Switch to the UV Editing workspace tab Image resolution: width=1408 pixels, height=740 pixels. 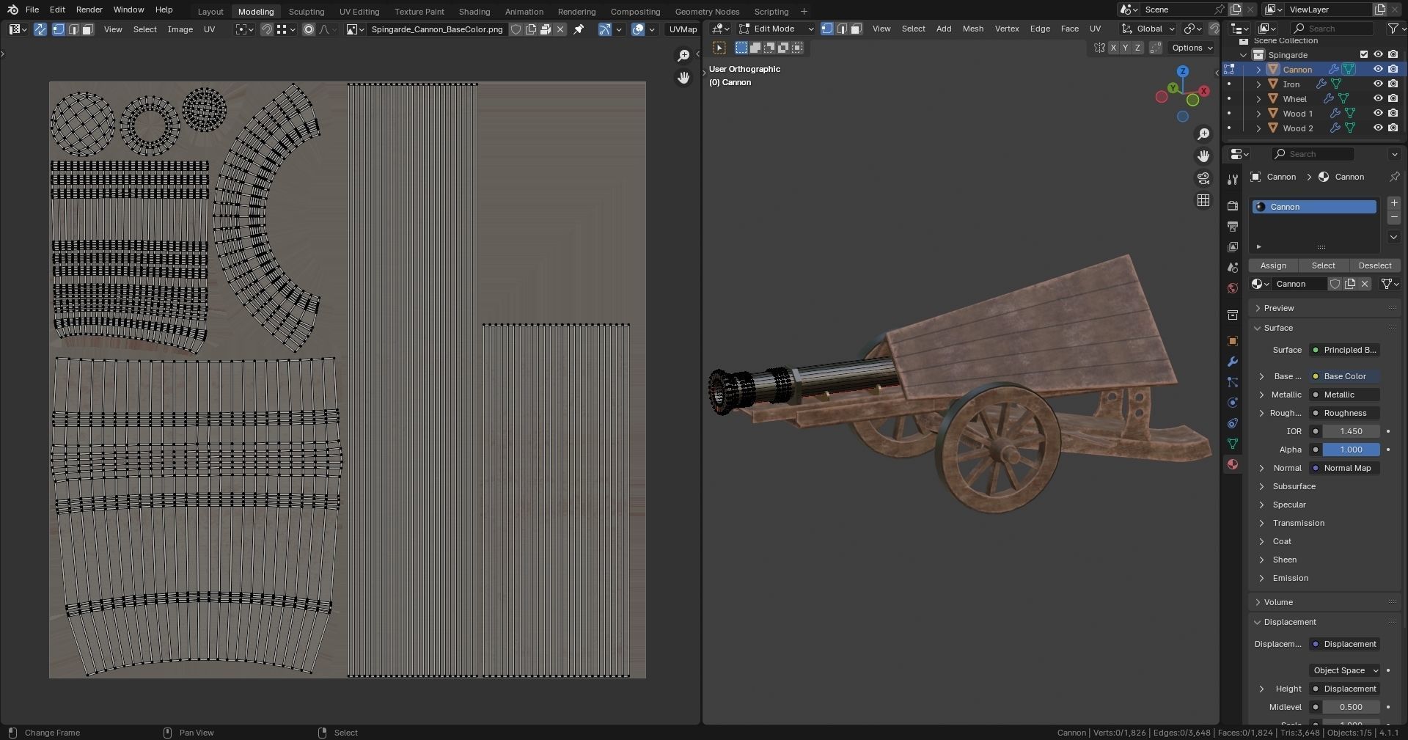pos(359,12)
